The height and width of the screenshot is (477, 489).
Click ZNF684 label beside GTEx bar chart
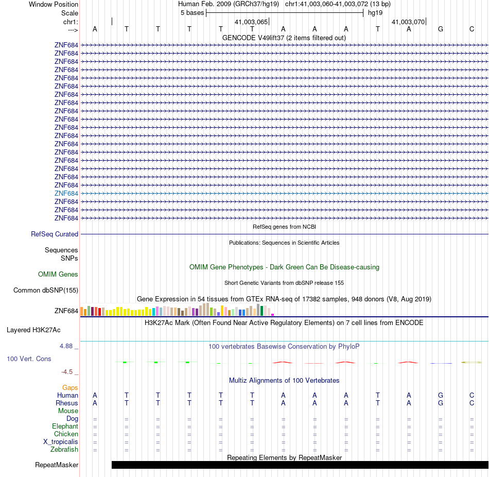click(66, 311)
